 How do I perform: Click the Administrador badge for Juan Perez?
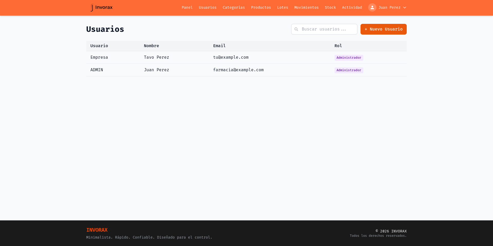click(349, 70)
